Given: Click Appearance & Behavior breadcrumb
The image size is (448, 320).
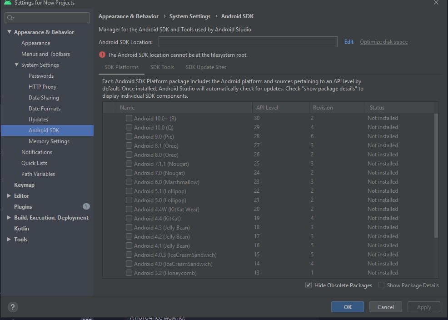Looking at the screenshot, I should click(x=128, y=16).
